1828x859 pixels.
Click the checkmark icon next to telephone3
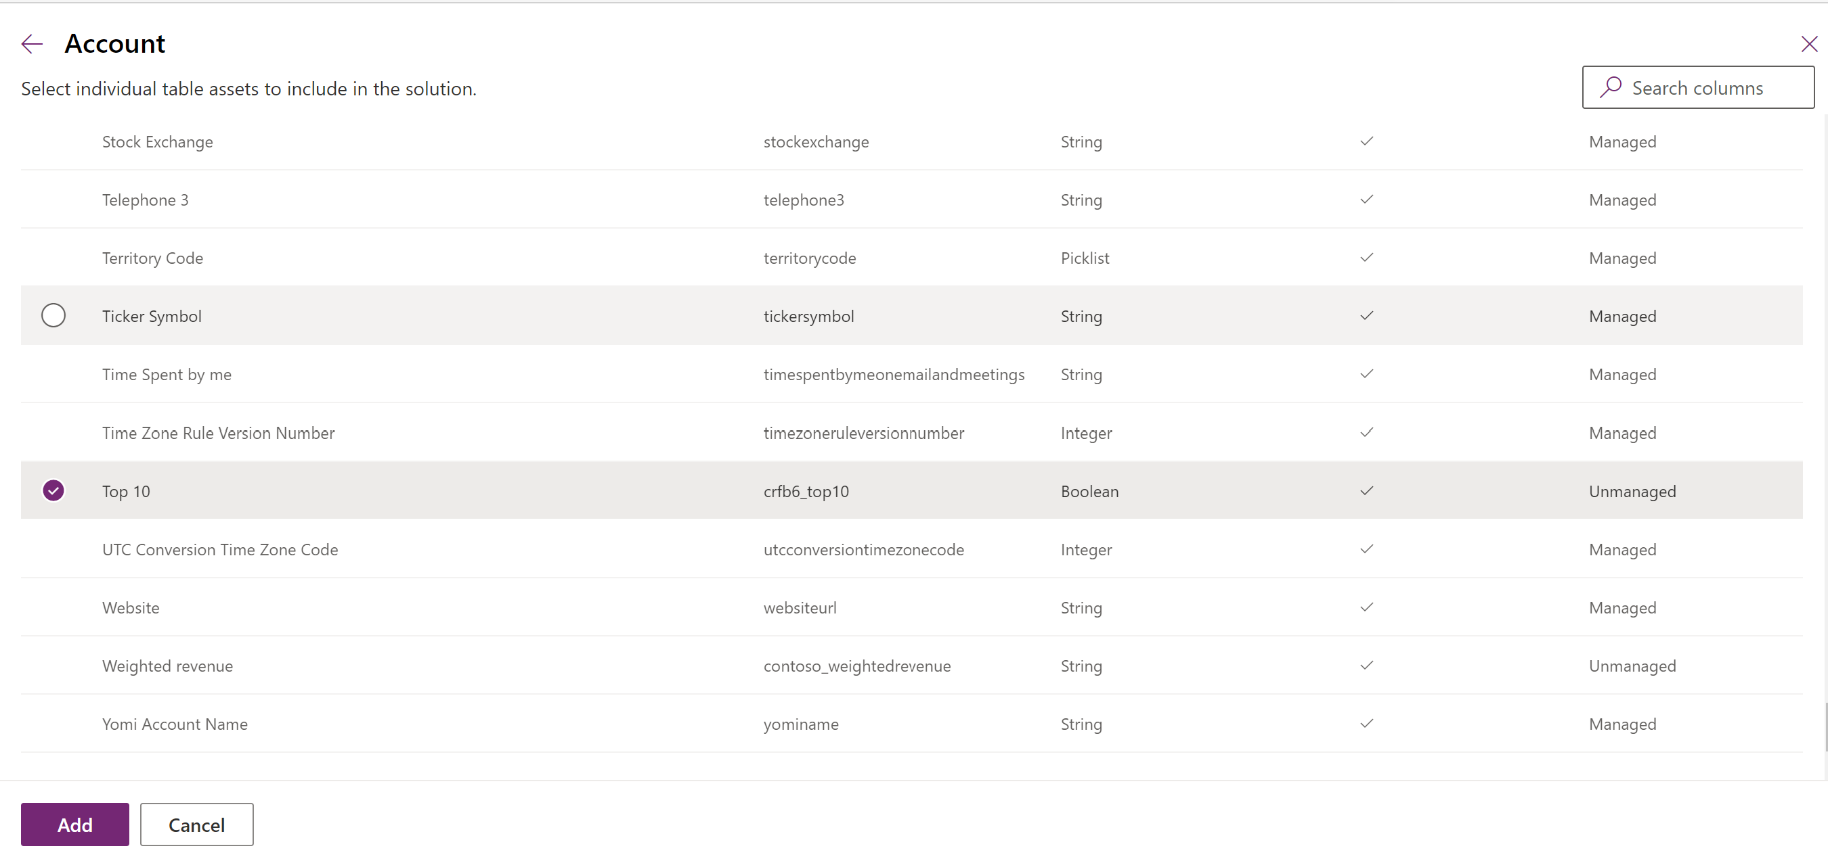[x=1368, y=199]
